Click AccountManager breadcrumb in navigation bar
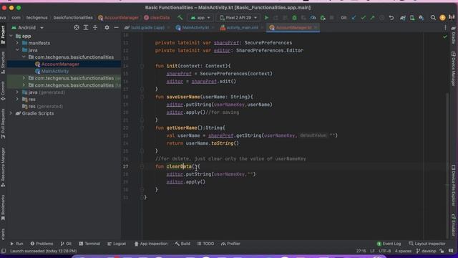Viewport: 458px width, 258px height. coord(119,18)
